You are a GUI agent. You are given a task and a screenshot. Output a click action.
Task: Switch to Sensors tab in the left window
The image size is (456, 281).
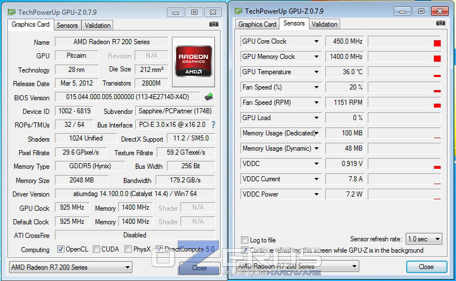point(67,25)
